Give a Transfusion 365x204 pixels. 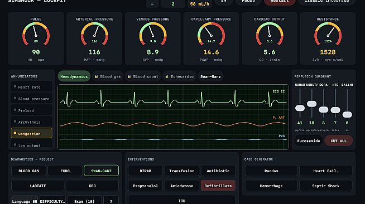181,171
